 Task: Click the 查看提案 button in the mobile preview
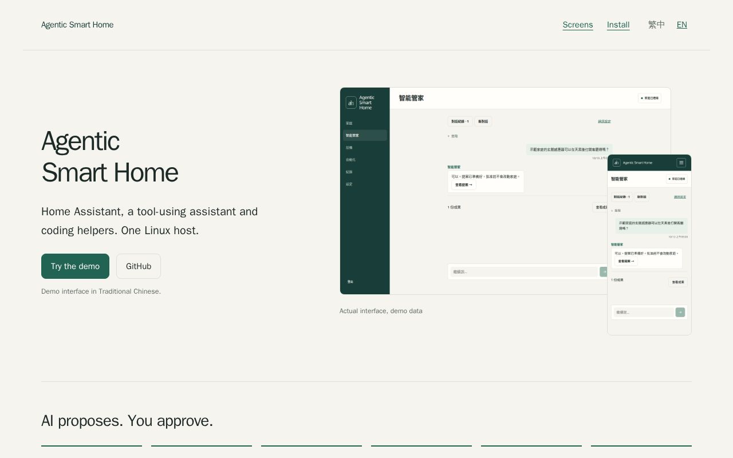626,261
